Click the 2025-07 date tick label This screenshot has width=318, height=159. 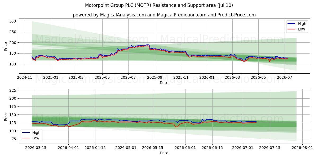pyautogui.click(x=128, y=77)
